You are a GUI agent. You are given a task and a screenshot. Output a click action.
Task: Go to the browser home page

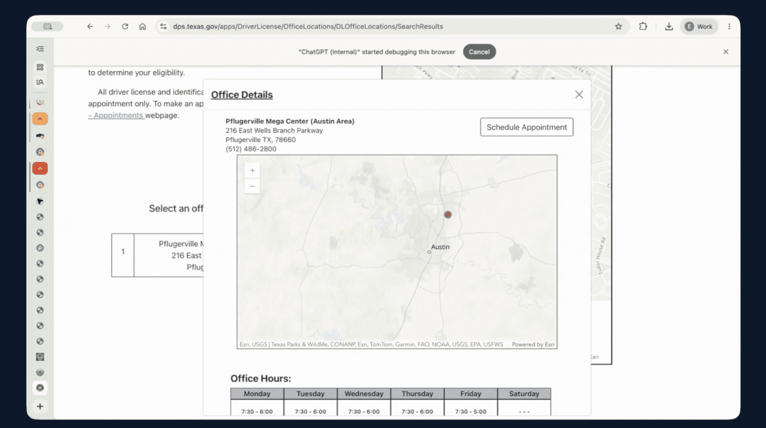pos(143,26)
